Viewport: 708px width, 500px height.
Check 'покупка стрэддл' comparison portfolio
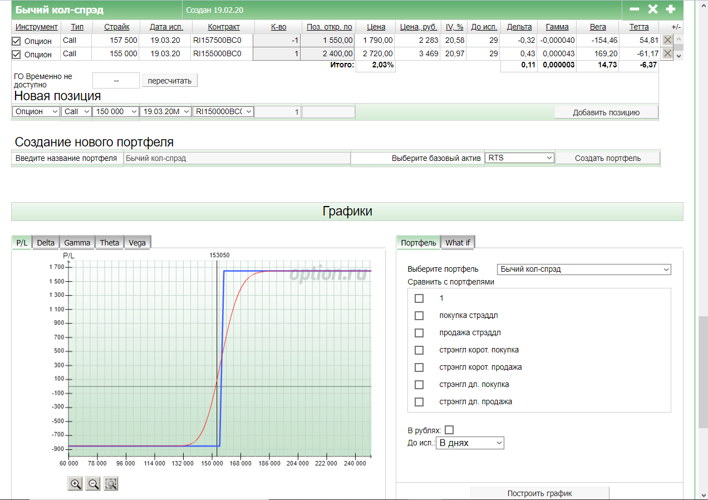click(x=419, y=316)
